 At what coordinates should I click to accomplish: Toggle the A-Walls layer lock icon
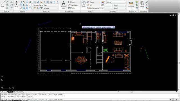[x=40, y=8]
